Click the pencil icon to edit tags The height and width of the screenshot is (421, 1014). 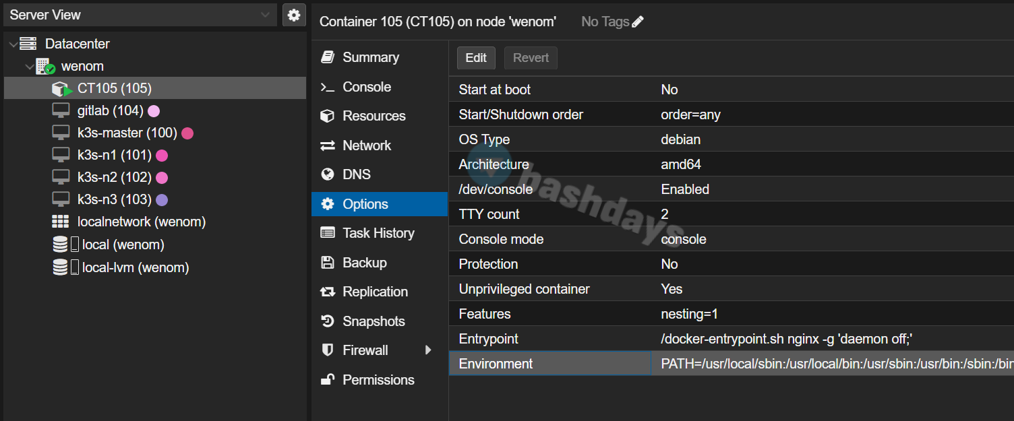tap(638, 22)
